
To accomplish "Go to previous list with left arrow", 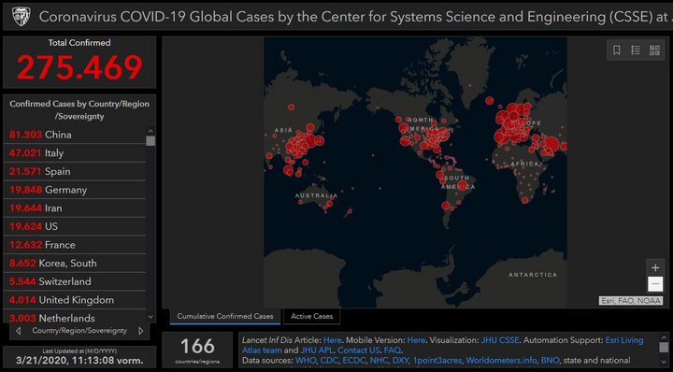I will tap(18, 331).
